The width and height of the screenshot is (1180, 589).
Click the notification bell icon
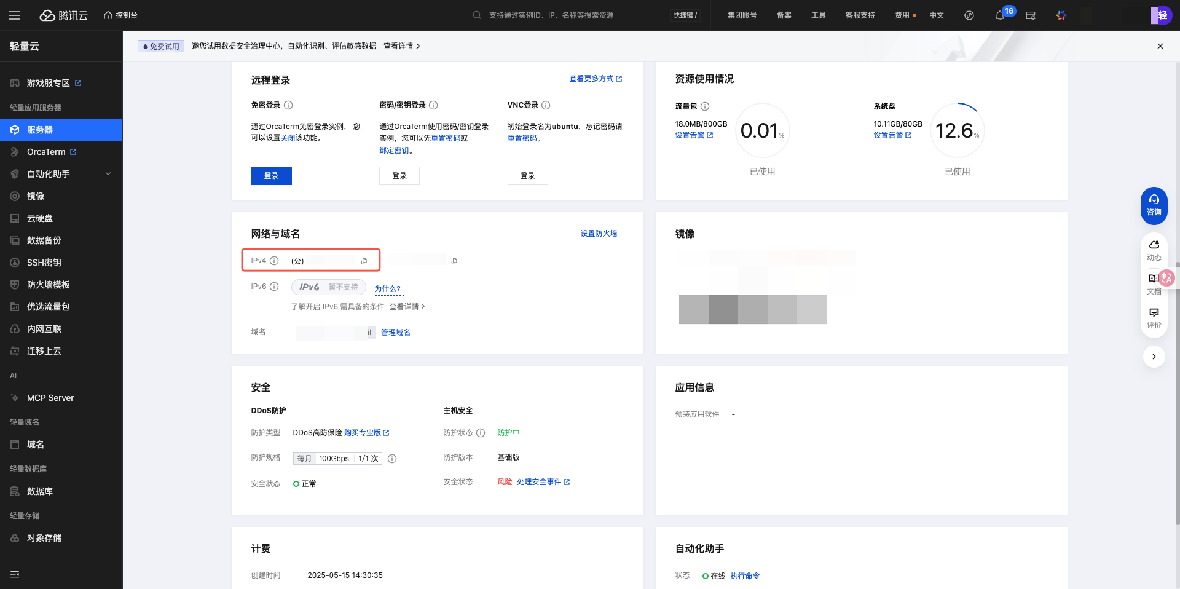[999, 15]
